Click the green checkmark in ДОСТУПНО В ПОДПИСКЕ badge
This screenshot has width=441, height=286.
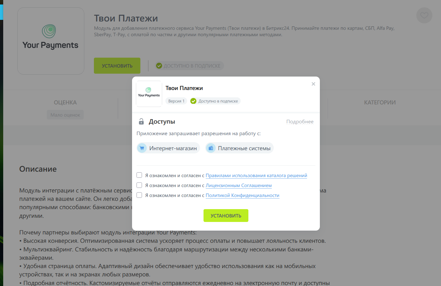159,66
